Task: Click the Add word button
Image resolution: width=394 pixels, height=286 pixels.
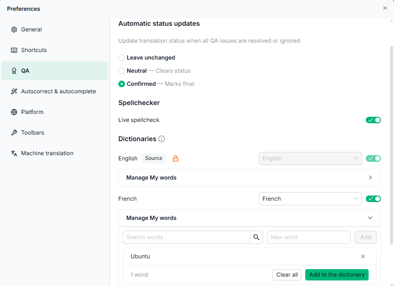Action: (366, 237)
